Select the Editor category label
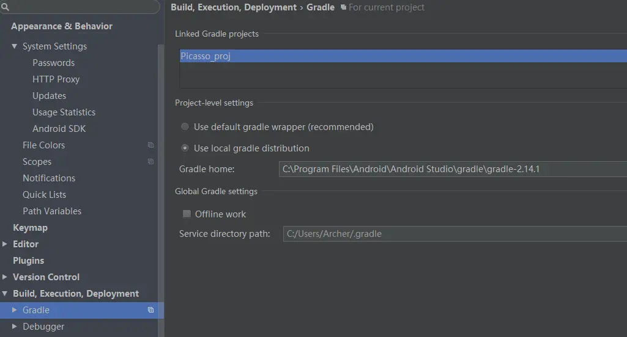The height and width of the screenshot is (337, 627). 26,244
